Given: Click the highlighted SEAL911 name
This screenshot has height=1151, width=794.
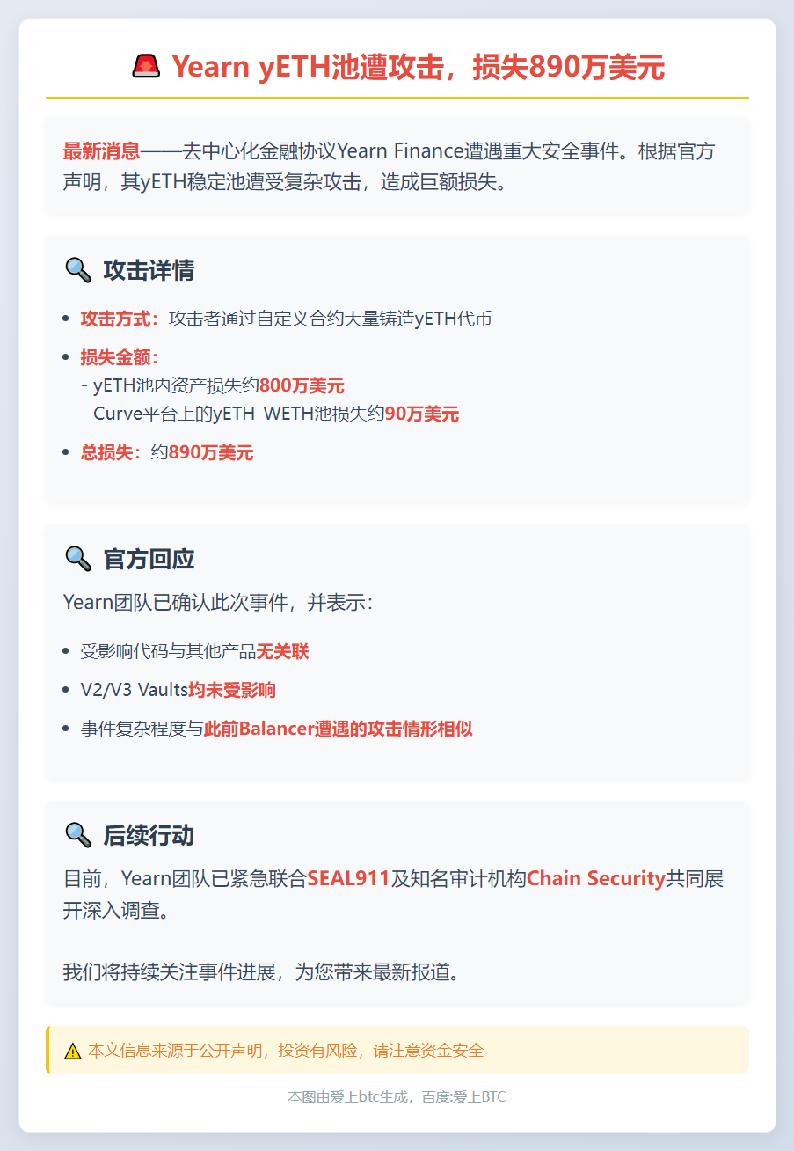Looking at the screenshot, I should click(x=348, y=878).
